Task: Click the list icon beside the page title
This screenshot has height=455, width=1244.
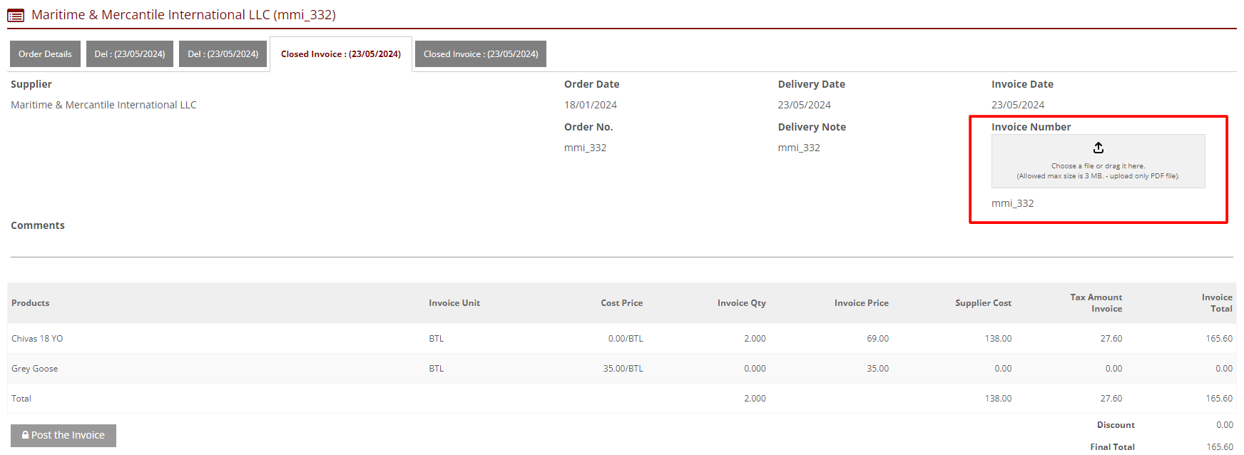Action: [x=16, y=15]
